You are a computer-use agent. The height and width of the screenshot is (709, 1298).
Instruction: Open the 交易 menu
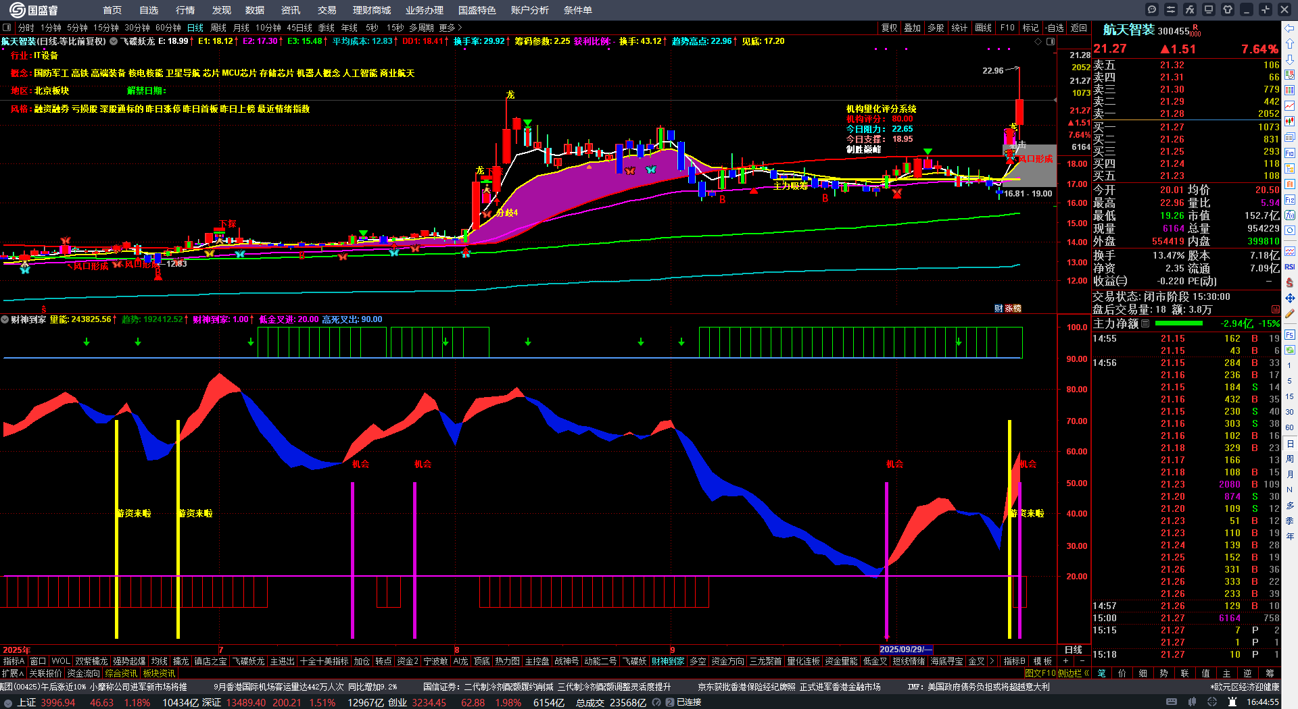(x=327, y=10)
